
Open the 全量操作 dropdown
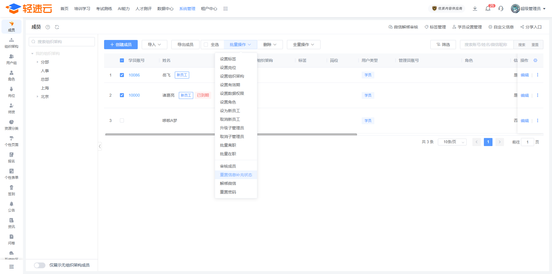tap(303, 45)
